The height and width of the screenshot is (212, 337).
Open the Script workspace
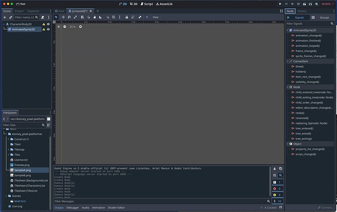pos(147,4)
